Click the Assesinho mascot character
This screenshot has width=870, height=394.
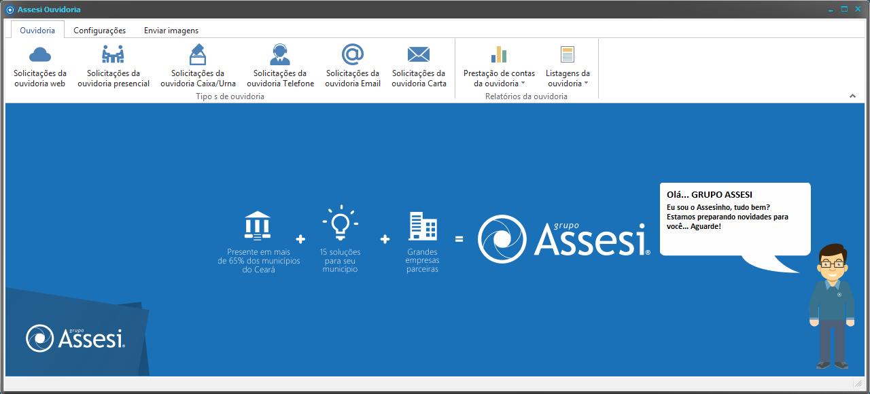tap(831, 306)
